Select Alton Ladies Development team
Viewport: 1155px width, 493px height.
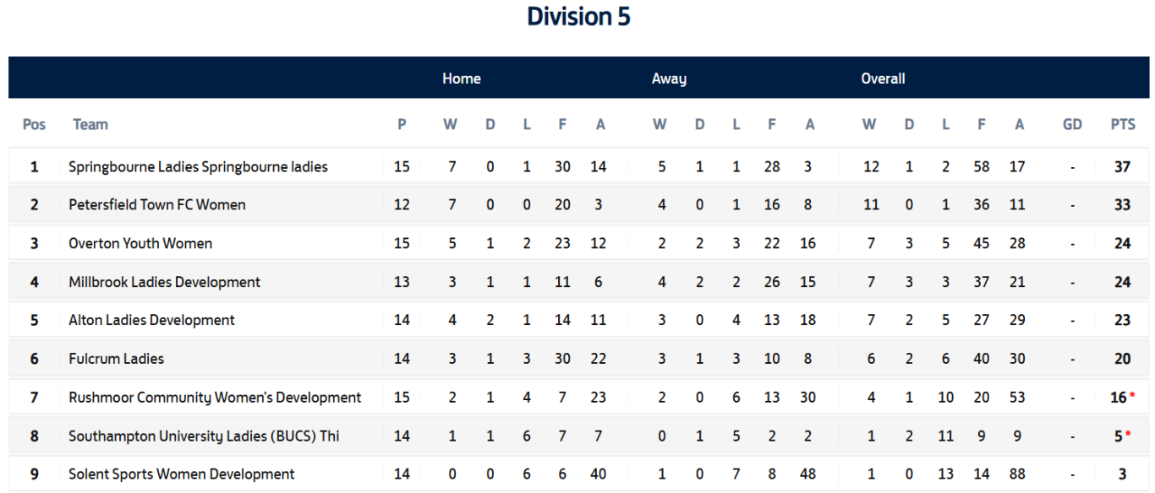pyautogui.click(x=151, y=320)
